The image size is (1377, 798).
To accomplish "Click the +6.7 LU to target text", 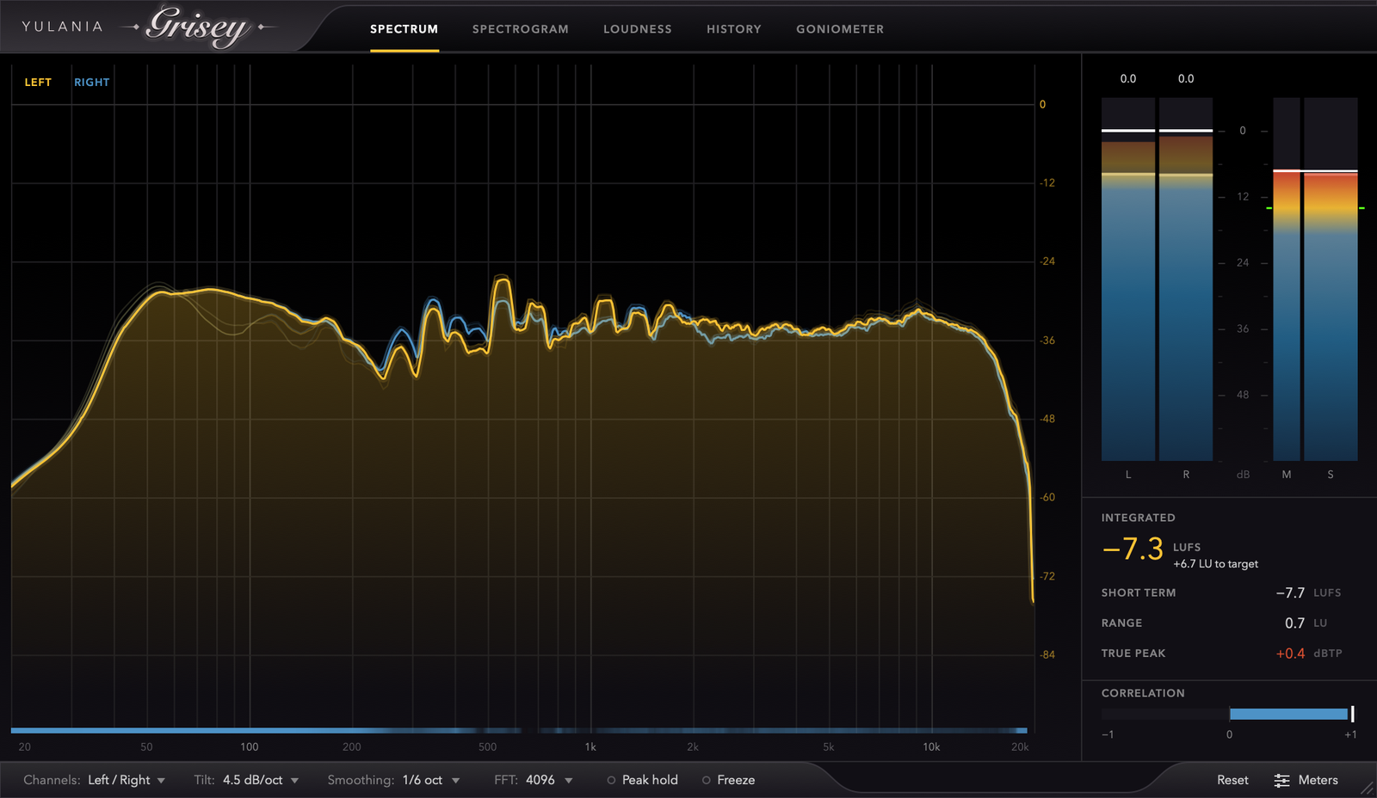I will click(1215, 564).
